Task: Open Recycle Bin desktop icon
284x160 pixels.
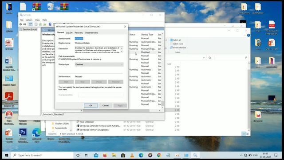Action: [x=51, y=7]
